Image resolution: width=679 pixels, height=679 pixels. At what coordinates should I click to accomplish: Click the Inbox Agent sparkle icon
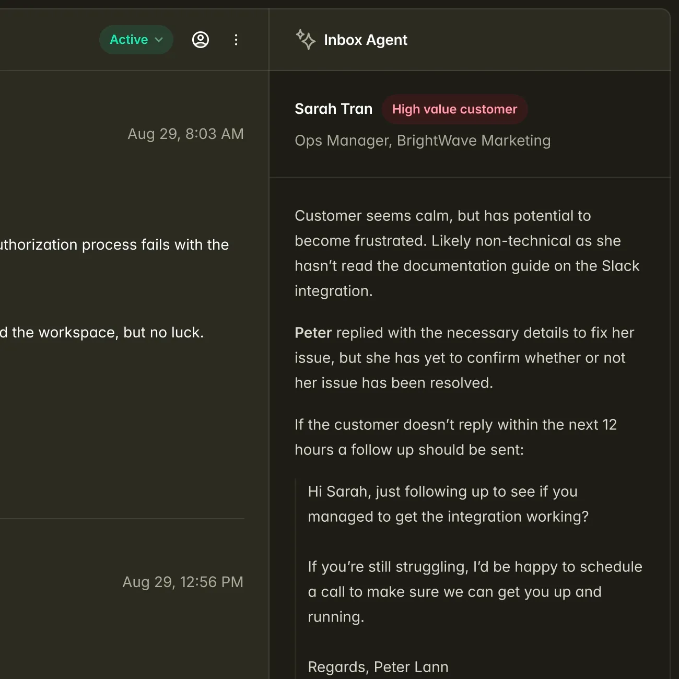pyautogui.click(x=306, y=40)
